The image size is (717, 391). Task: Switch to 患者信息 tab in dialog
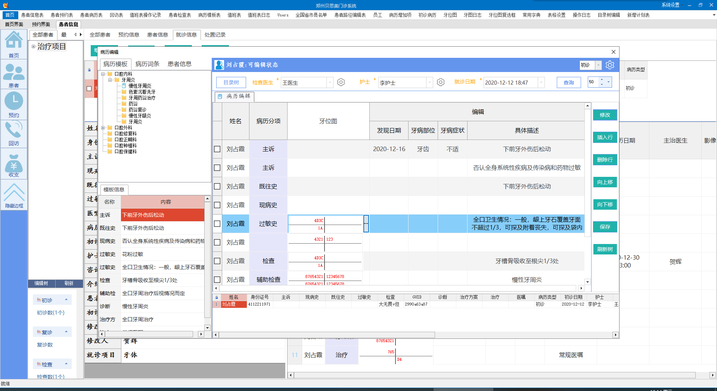[180, 64]
